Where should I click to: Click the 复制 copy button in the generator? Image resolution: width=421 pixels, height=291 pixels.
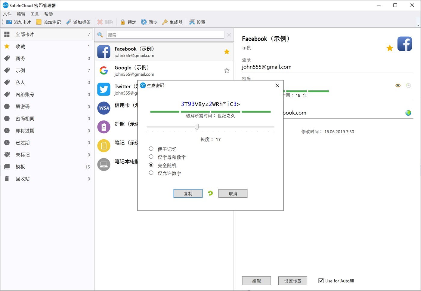pos(188,193)
